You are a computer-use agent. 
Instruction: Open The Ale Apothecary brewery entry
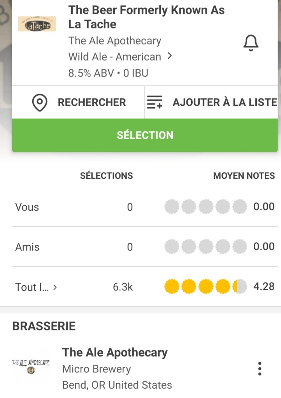[115, 353]
